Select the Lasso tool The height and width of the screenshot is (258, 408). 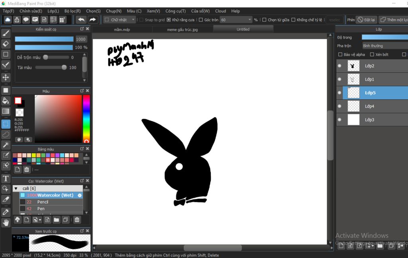click(6, 134)
